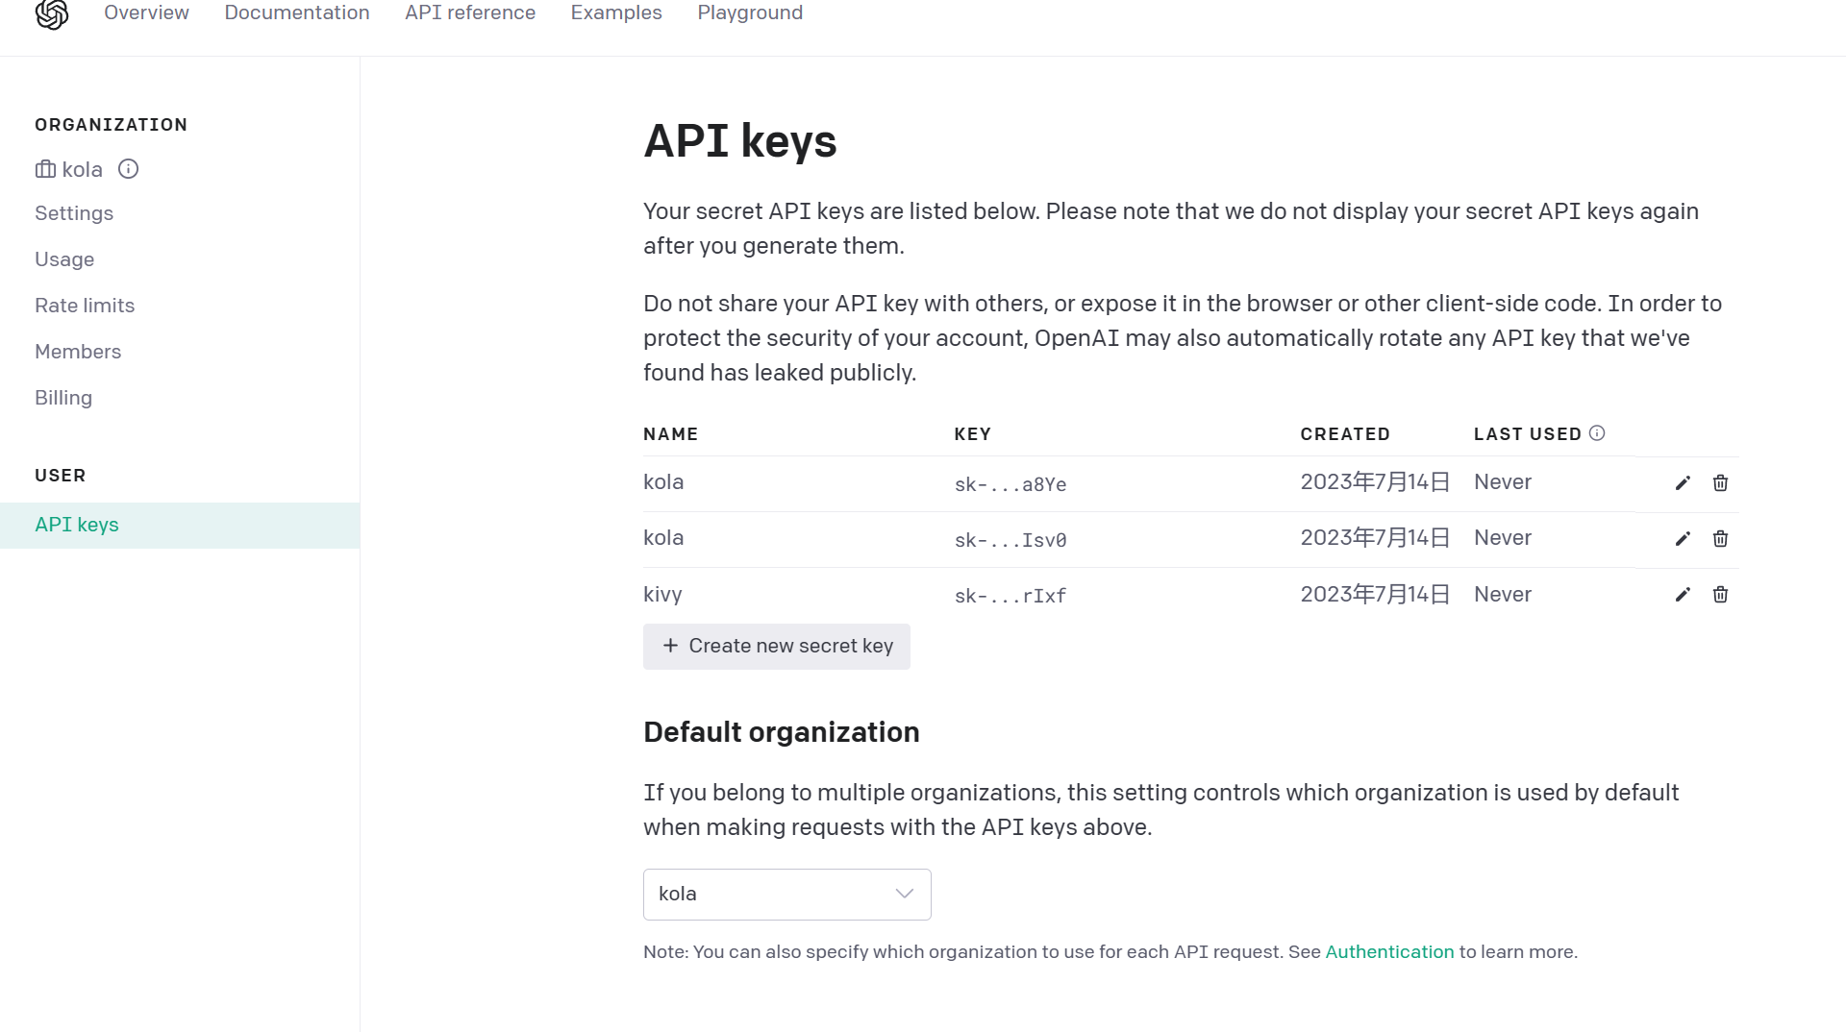Edit the first kola API key name
Image resolution: width=1846 pixels, height=1032 pixels.
pos(1681,483)
